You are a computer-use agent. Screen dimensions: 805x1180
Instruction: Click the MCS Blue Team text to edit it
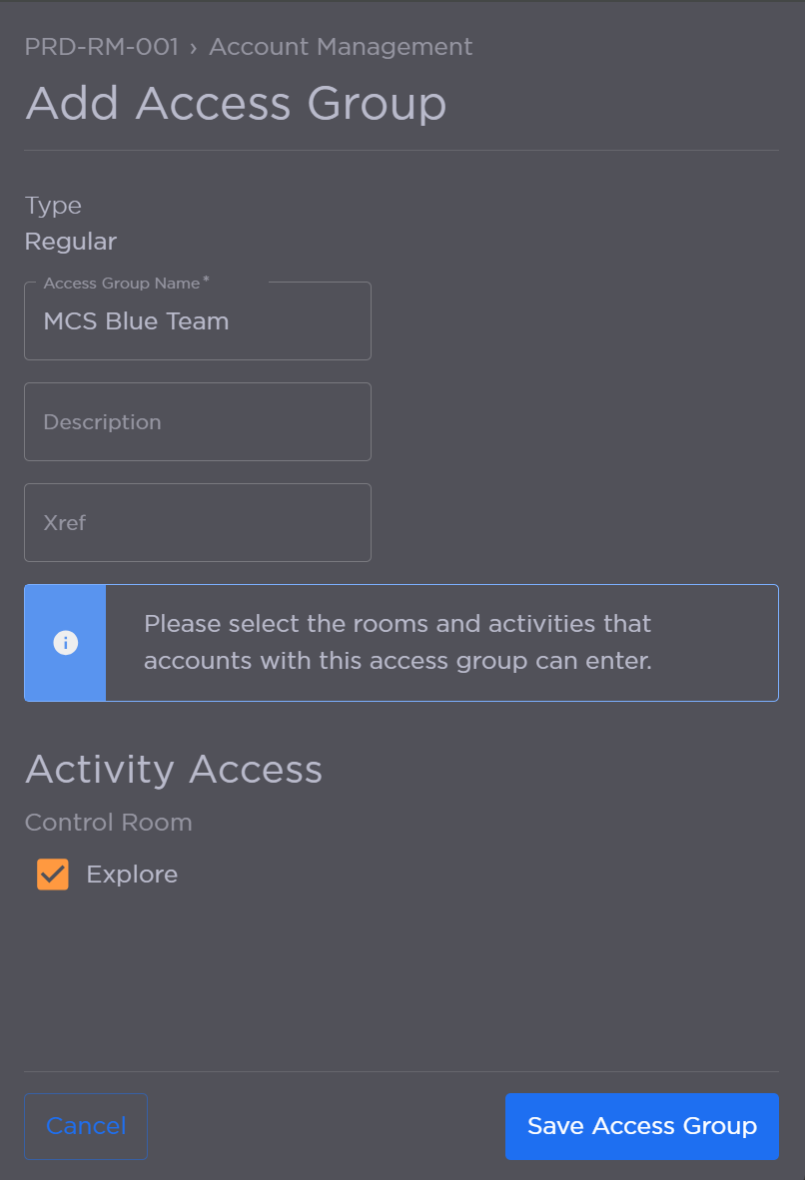coord(136,320)
